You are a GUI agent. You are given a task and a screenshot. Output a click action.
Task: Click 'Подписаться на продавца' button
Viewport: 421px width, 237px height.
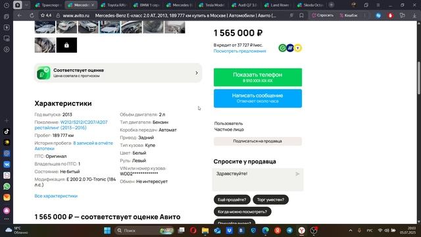pyautogui.click(x=258, y=141)
